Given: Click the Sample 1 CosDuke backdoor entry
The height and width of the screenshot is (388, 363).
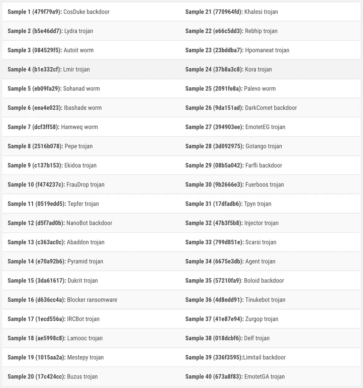Looking at the screenshot, I should coord(58,12).
